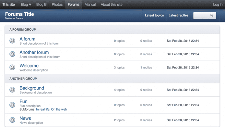Select the Forums tab

[74, 5]
